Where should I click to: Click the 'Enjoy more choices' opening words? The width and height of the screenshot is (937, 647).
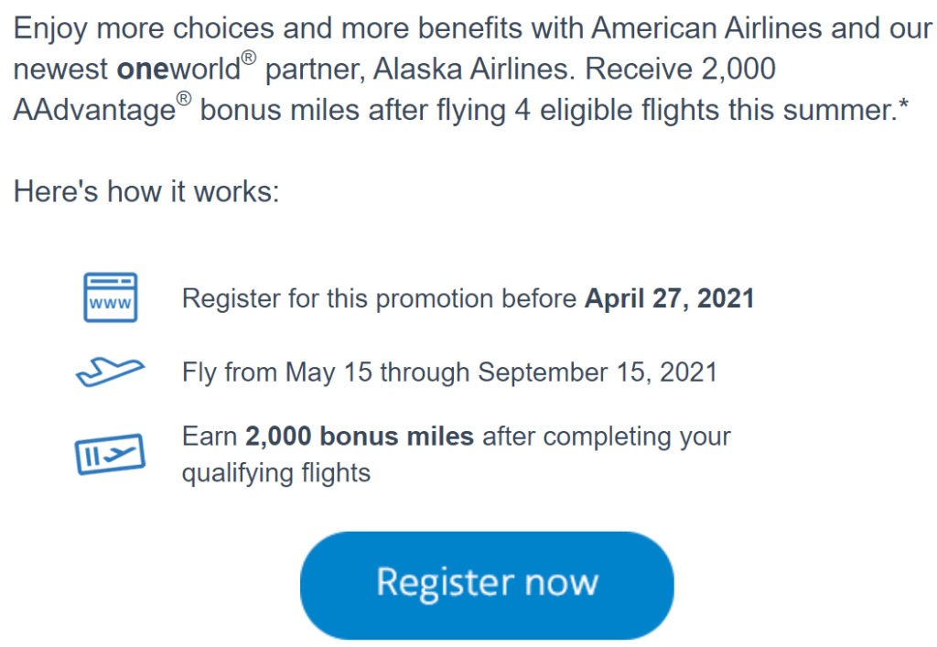pos(144,28)
